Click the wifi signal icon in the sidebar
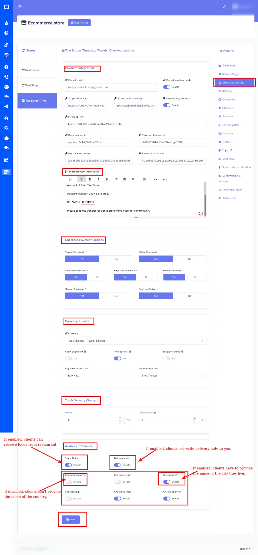258x555 pixels. tap(6, 55)
